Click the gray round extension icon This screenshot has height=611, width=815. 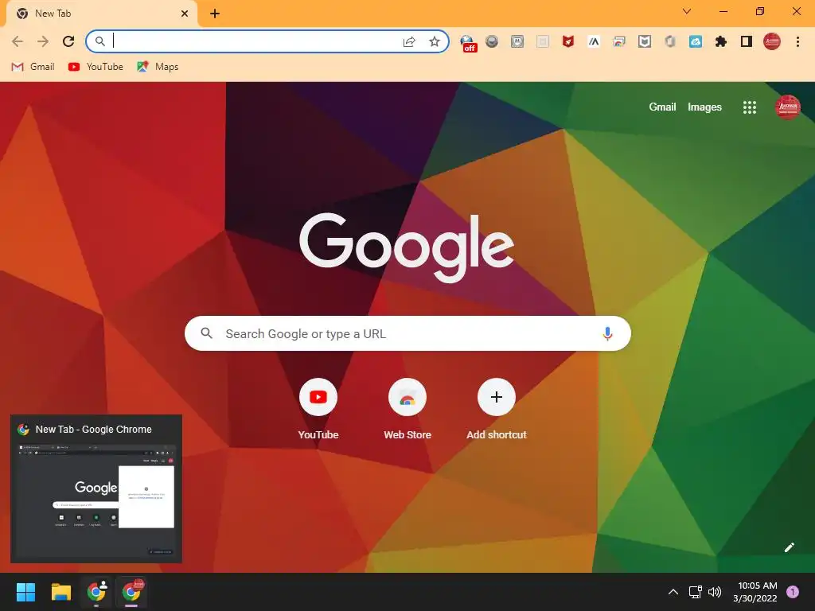492,41
